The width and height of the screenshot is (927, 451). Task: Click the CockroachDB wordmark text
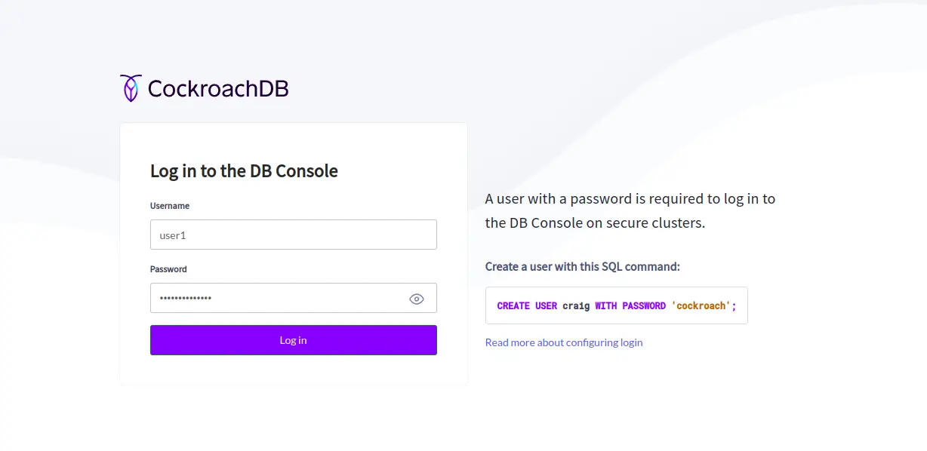click(x=218, y=89)
